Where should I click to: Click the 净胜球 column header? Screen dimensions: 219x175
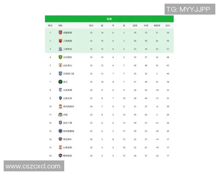point(157,26)
